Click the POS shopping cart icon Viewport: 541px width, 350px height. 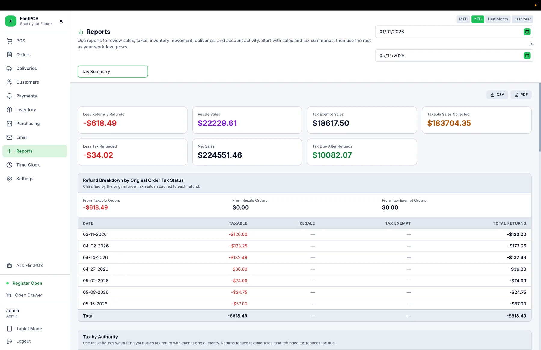click(x=9, y=41)
